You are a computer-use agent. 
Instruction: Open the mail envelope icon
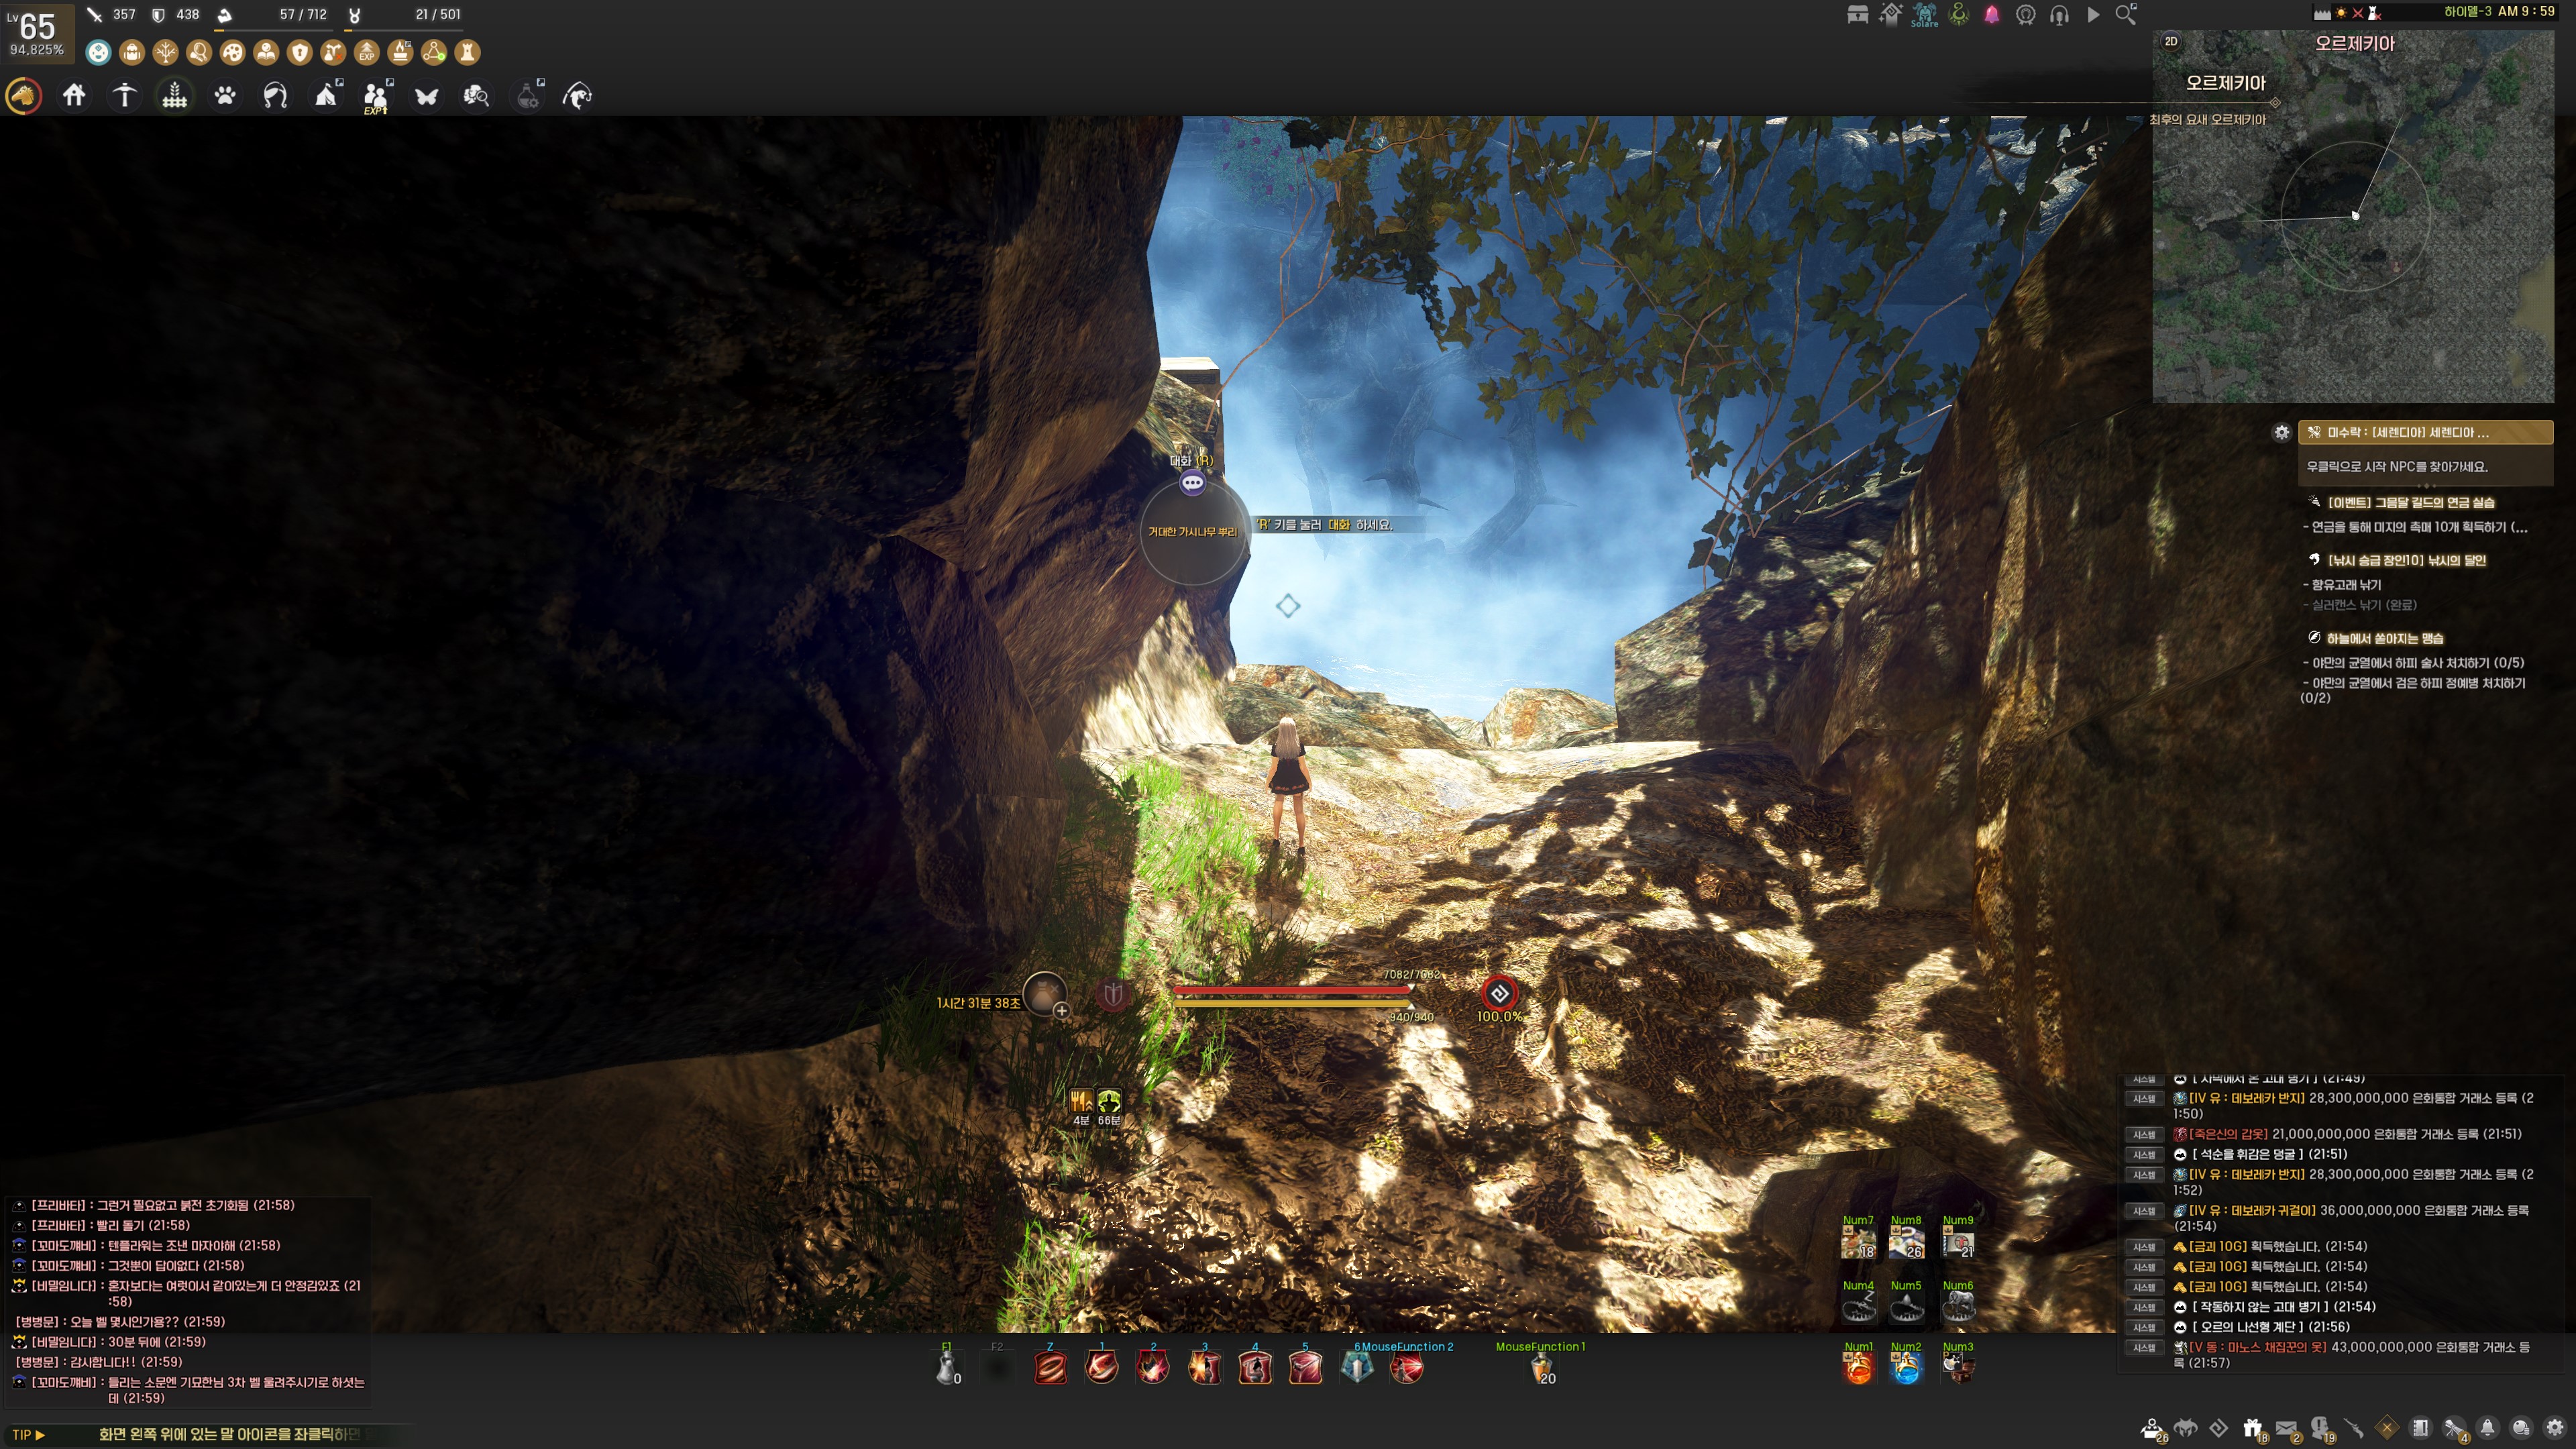coord(2286,1428)
